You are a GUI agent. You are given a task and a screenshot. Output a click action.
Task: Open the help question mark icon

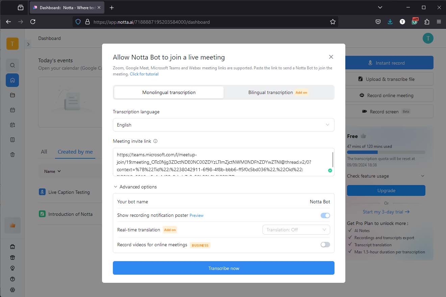pos(13,279)
